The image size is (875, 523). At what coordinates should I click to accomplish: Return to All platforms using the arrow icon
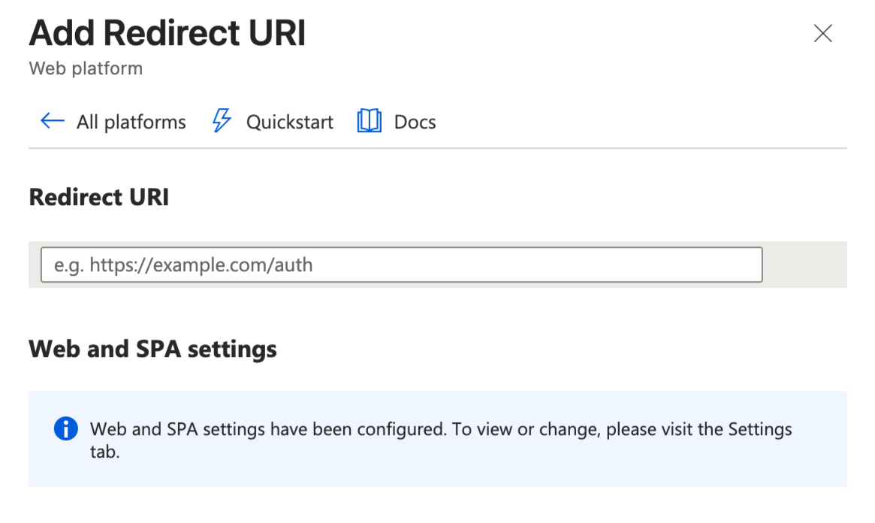pos(50,121)
